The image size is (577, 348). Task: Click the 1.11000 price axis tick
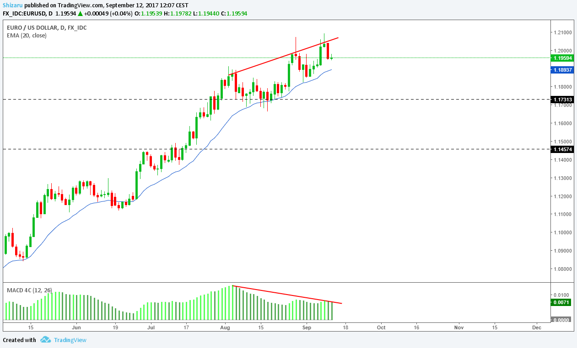click(x=562, y=214)
